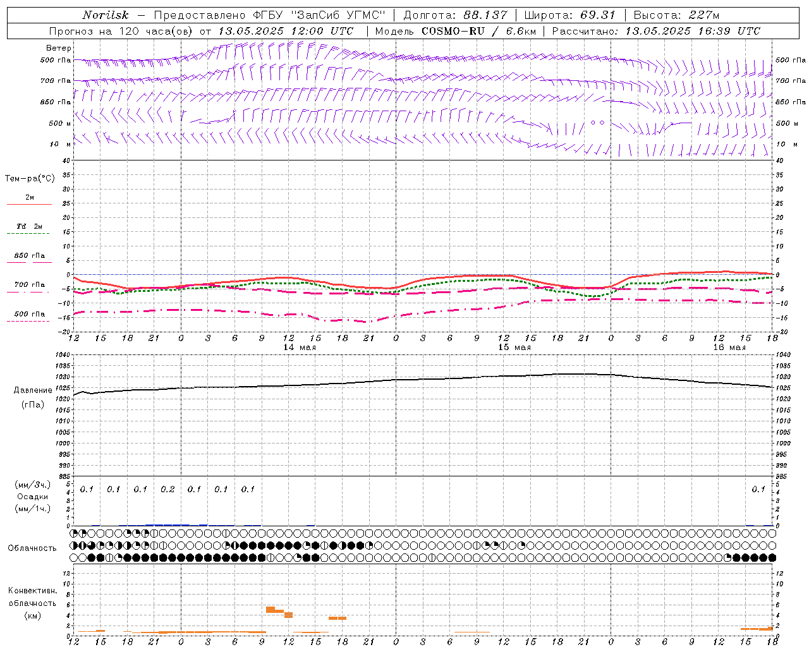Click the "0.1" precipitation value on 16 мая
Screen dimensions: 809x647
pyautogui.click(x=758, y=490)
